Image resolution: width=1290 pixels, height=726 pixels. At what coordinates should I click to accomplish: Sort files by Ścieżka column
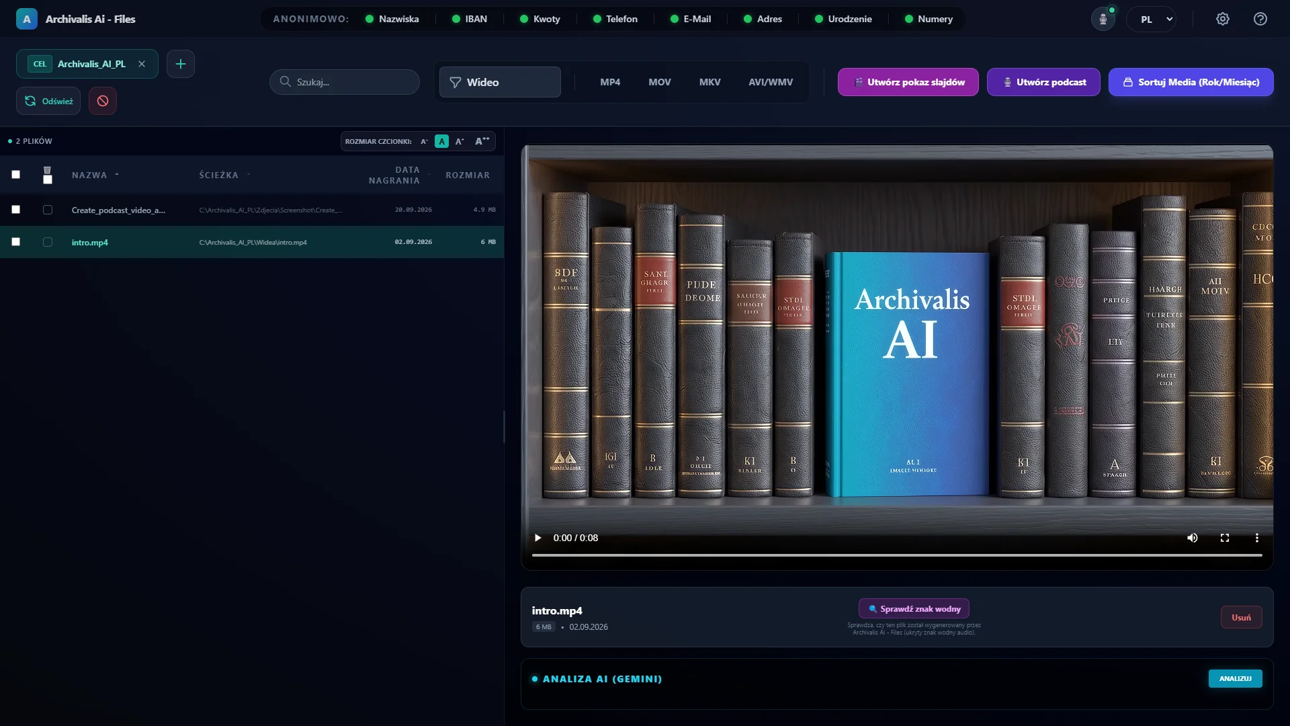224,175
